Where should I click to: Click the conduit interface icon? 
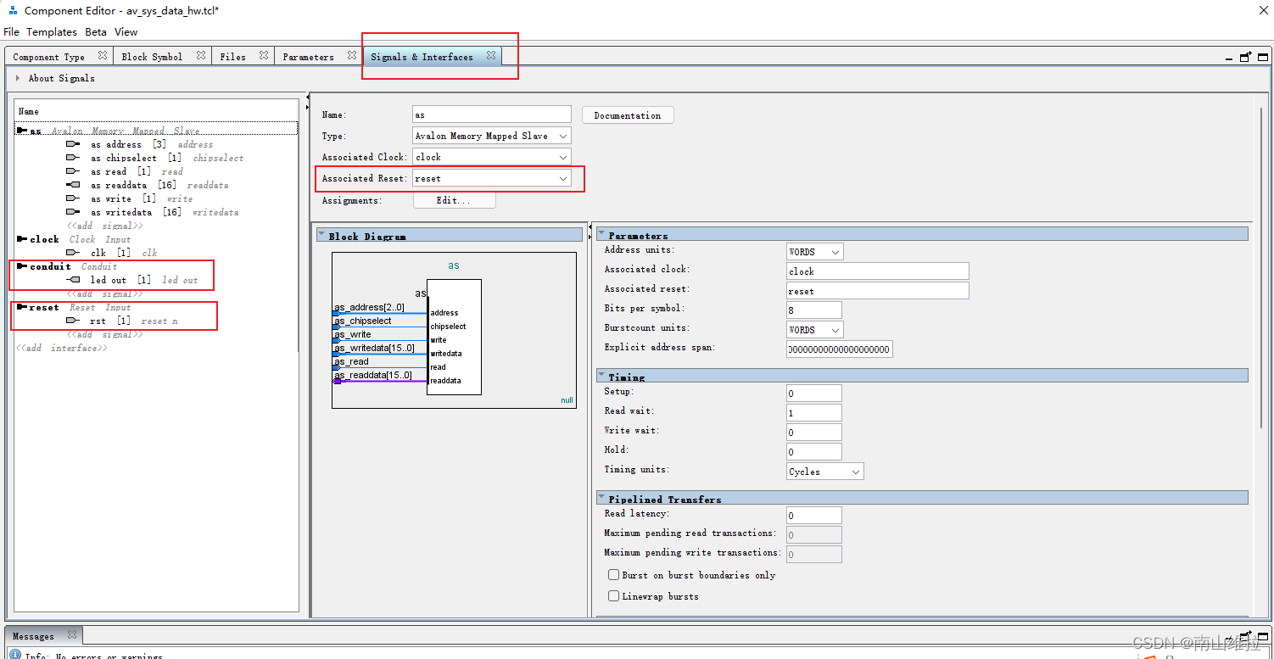coord(21,266)
